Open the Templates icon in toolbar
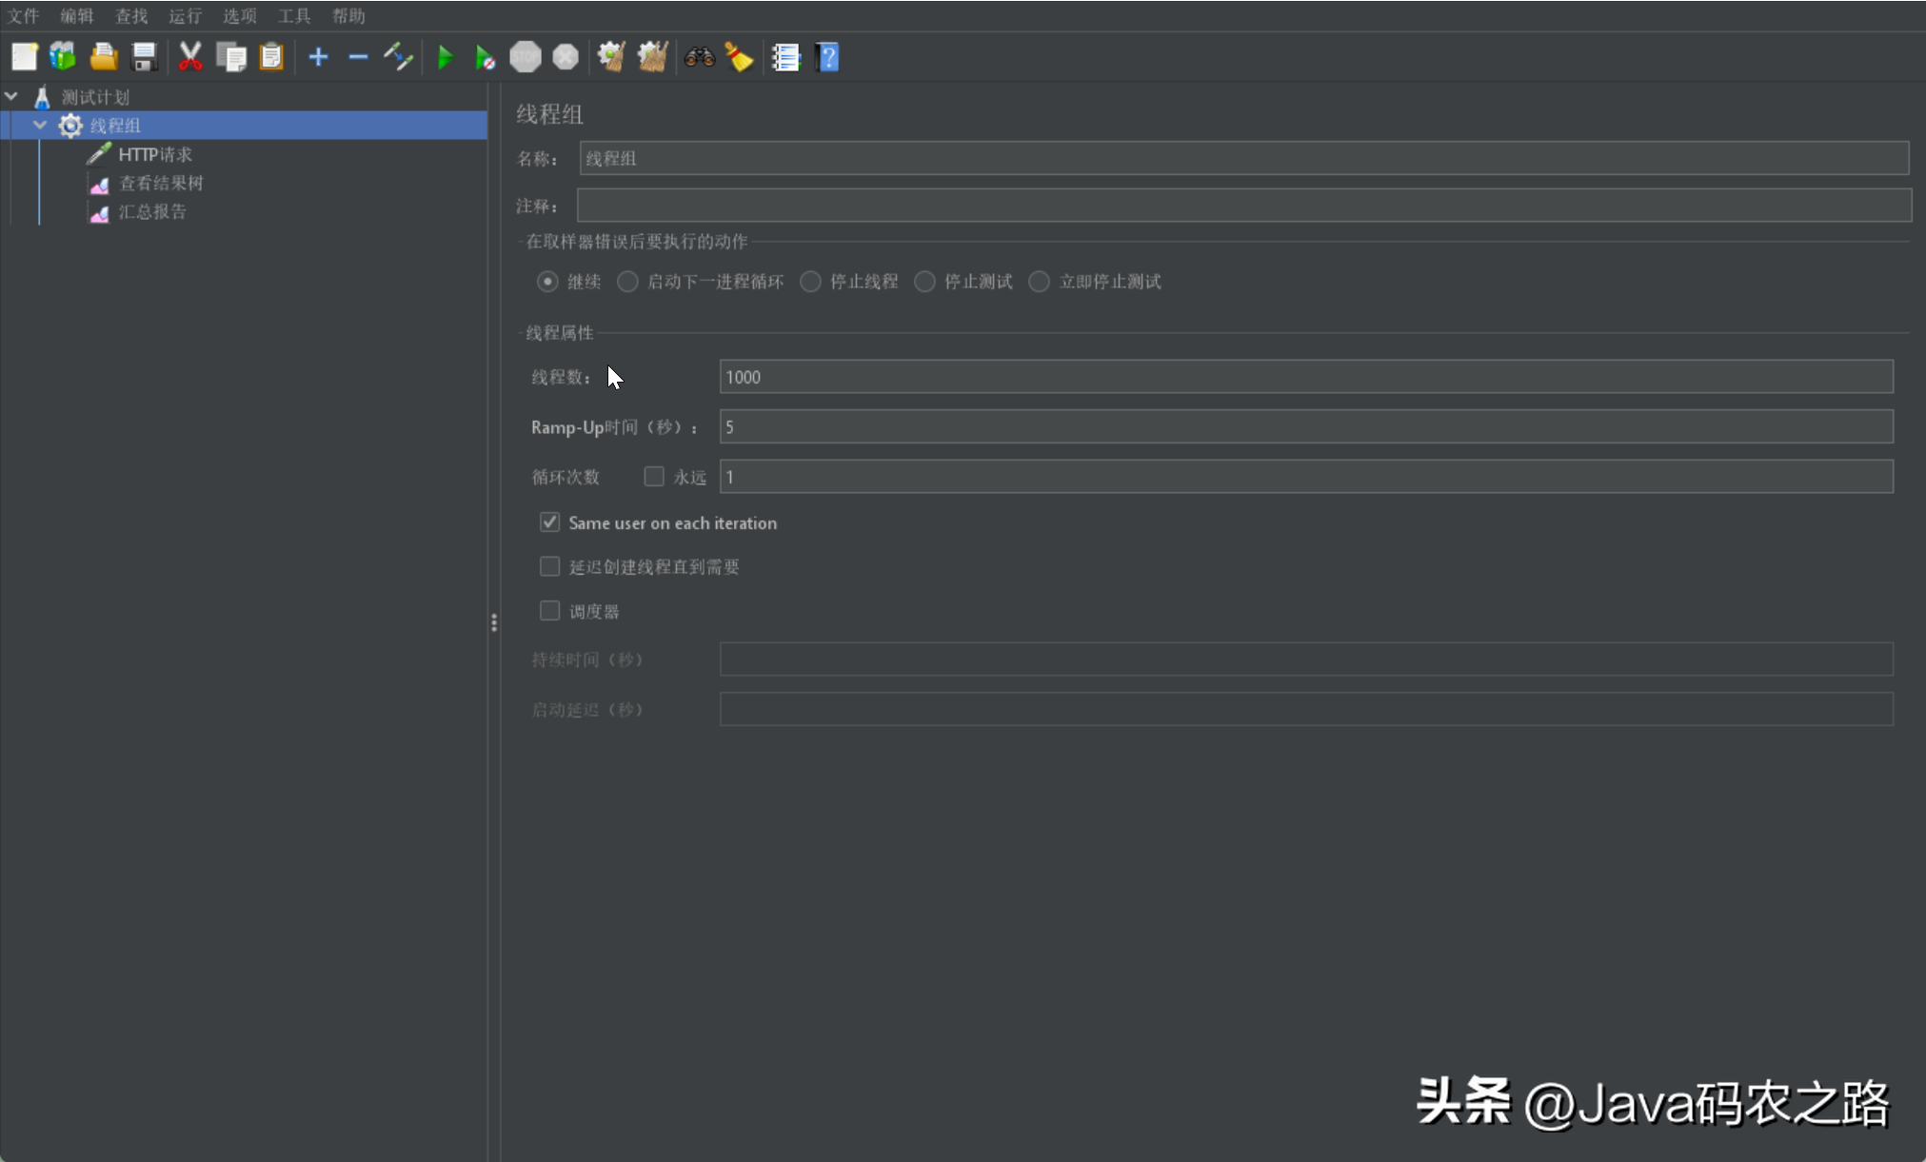 63,57
